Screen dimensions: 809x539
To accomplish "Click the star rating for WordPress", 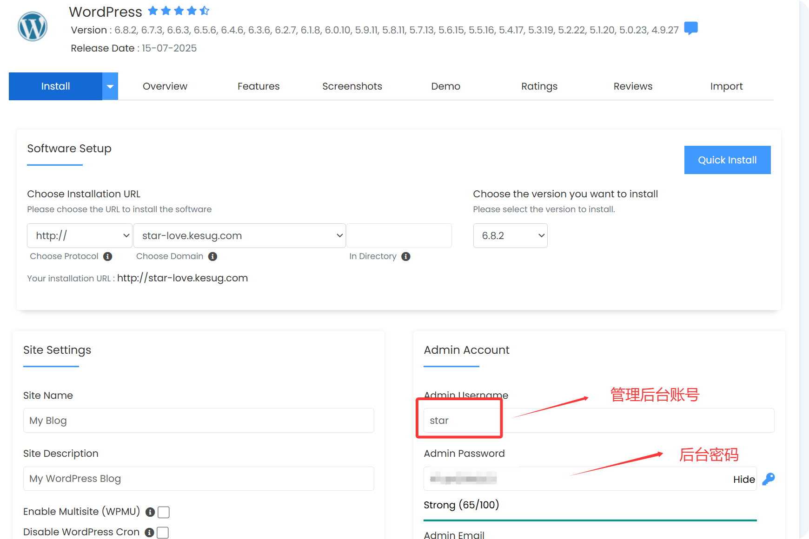I will [179, 11].
